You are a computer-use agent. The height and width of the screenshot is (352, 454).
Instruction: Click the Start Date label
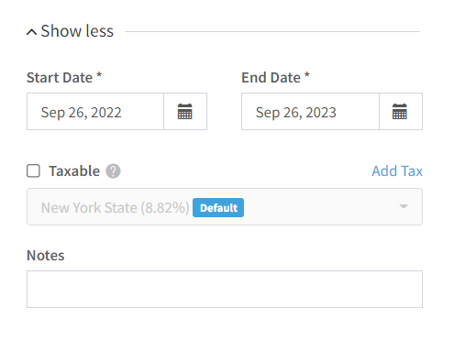point(60,78)
